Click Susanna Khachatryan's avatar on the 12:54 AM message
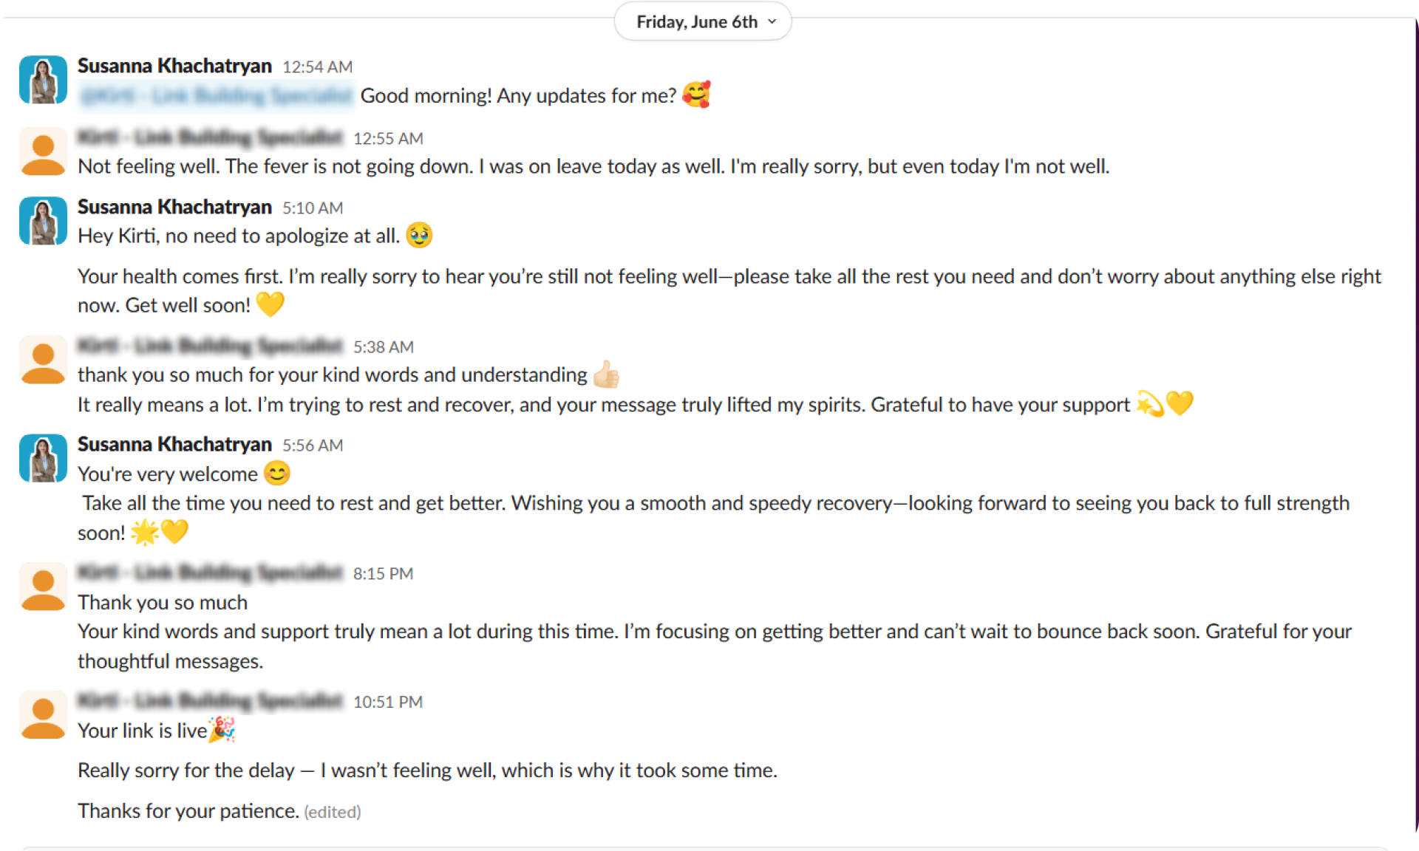Viewport: 1419px width, 851px height. tap(43, 80)
